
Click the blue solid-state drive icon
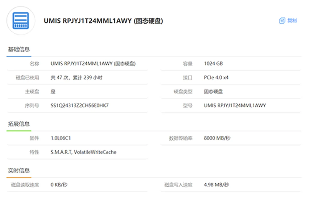[21, 21]
